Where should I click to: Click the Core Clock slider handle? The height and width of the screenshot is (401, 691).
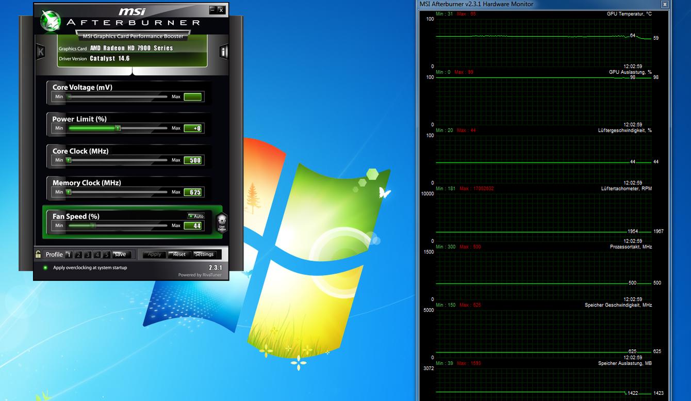point(69,160)
